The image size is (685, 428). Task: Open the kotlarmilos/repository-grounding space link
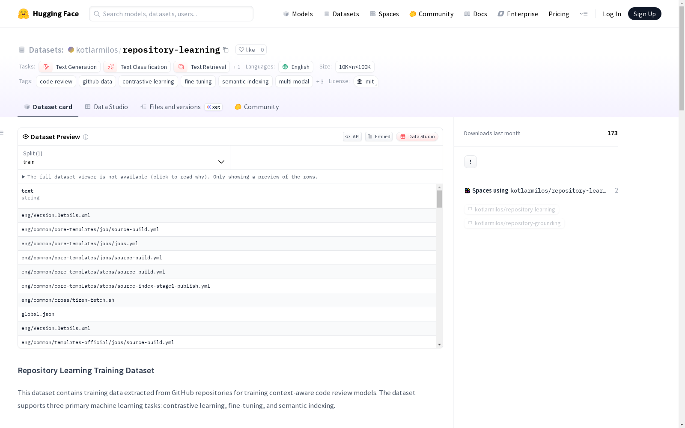pos(514,223)
